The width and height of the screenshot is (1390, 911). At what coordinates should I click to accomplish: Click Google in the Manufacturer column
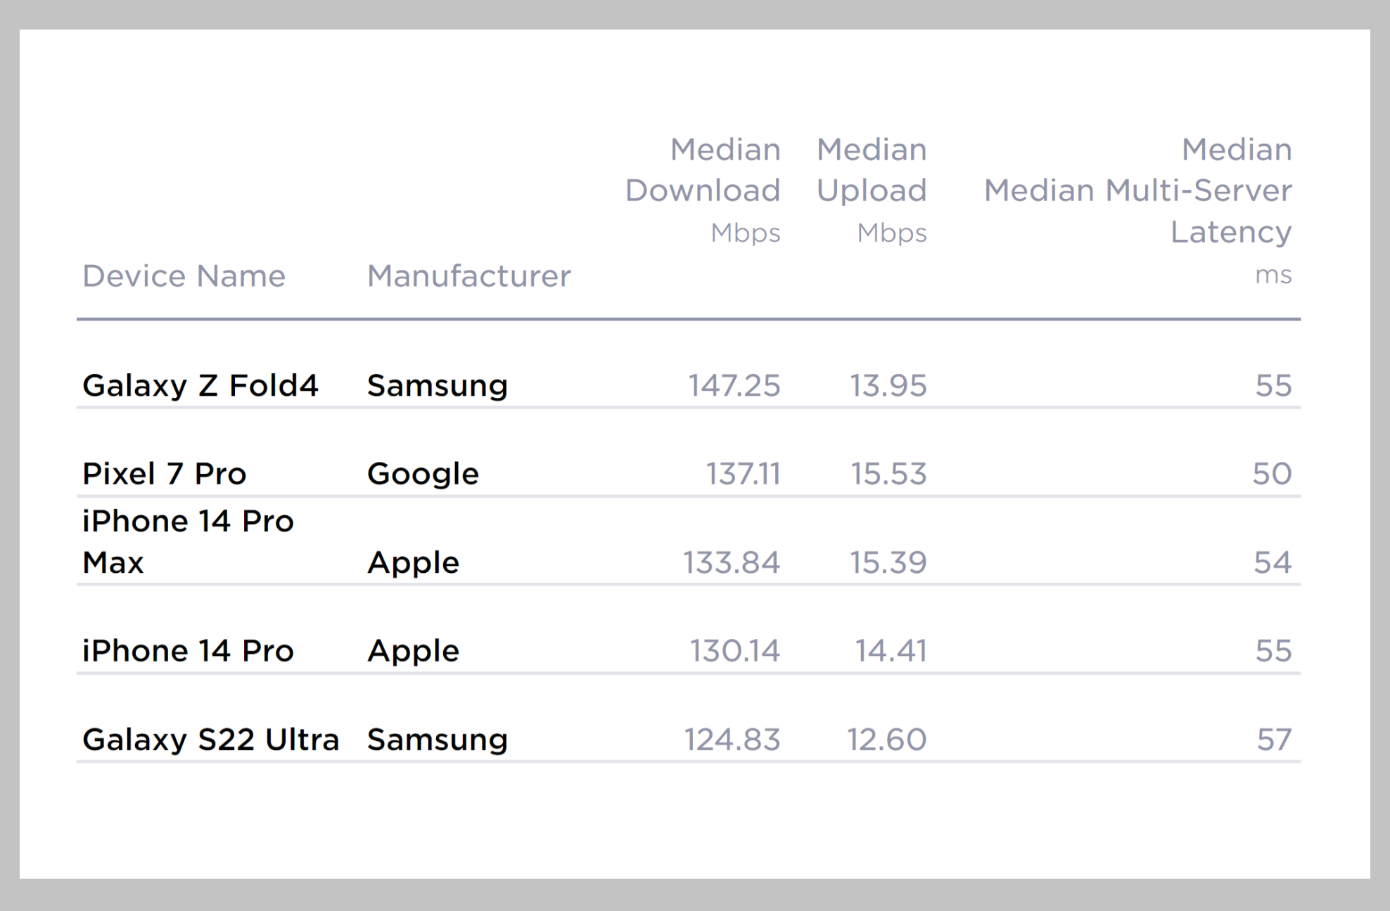pos(423,474)
